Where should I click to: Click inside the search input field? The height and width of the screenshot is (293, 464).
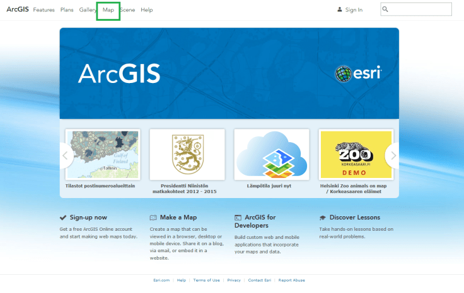(x=419, y=9)
